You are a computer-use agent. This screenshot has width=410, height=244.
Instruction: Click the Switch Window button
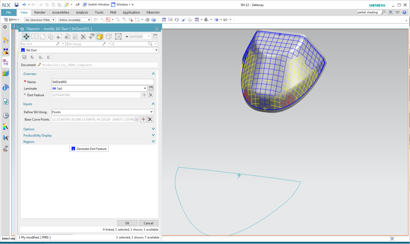[x=96, y=4]
